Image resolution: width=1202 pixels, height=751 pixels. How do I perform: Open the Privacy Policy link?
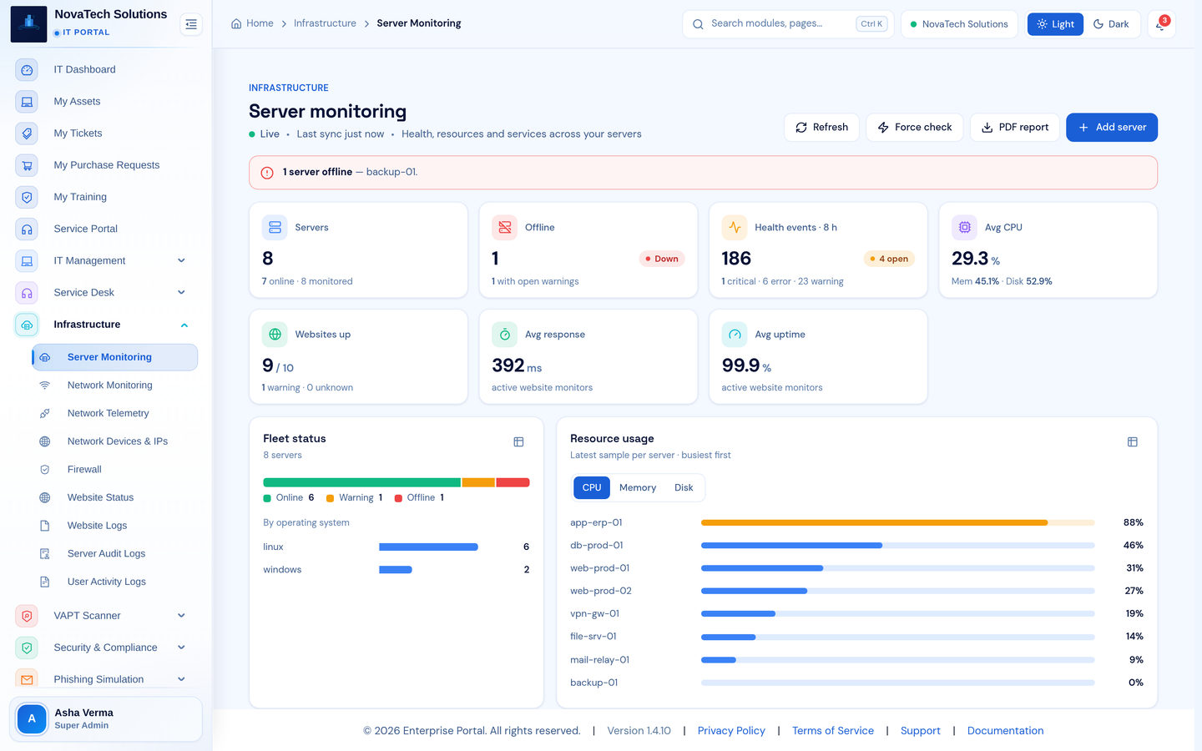[x=731, y=730]
